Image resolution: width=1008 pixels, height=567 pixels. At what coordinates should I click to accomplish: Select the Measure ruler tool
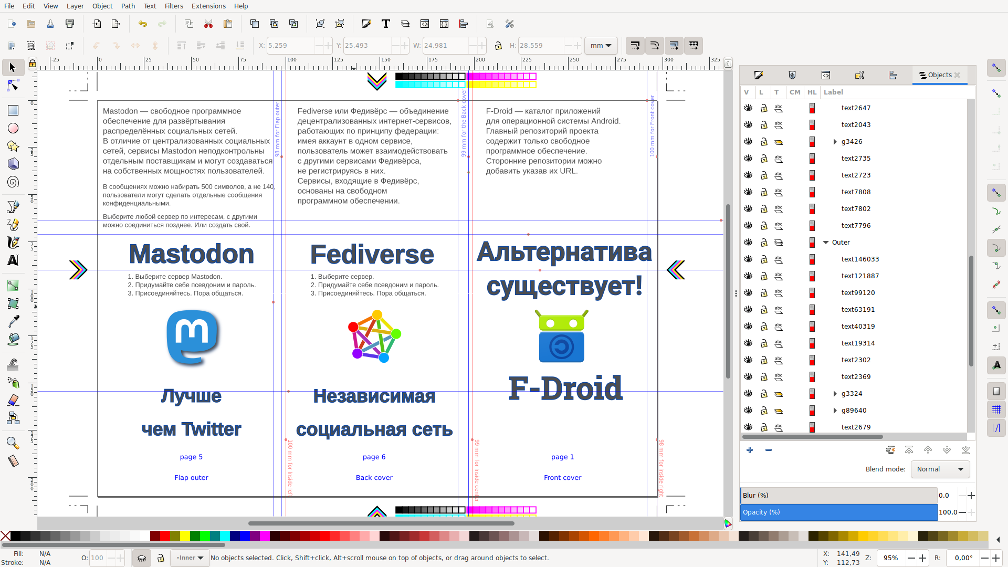point(13,461)
